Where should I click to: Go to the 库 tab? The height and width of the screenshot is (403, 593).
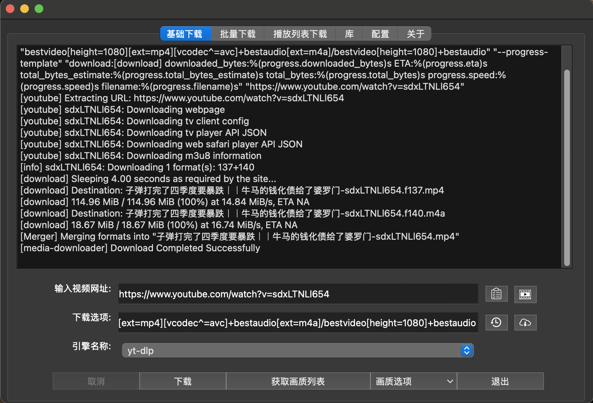[349, 34]
